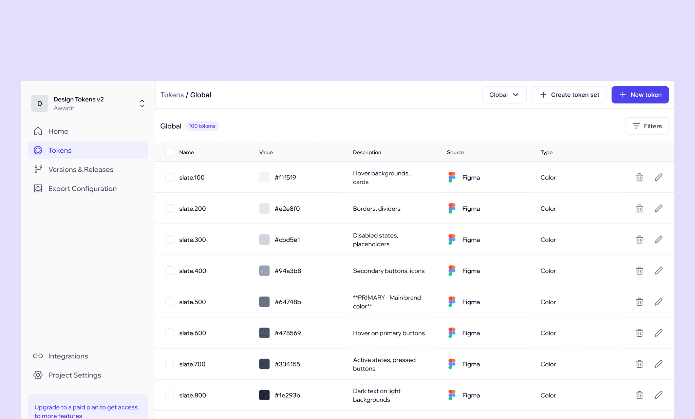Open the Global token set dropdown
The height and width of the screenshot is (419, 695).
[504, 95]
